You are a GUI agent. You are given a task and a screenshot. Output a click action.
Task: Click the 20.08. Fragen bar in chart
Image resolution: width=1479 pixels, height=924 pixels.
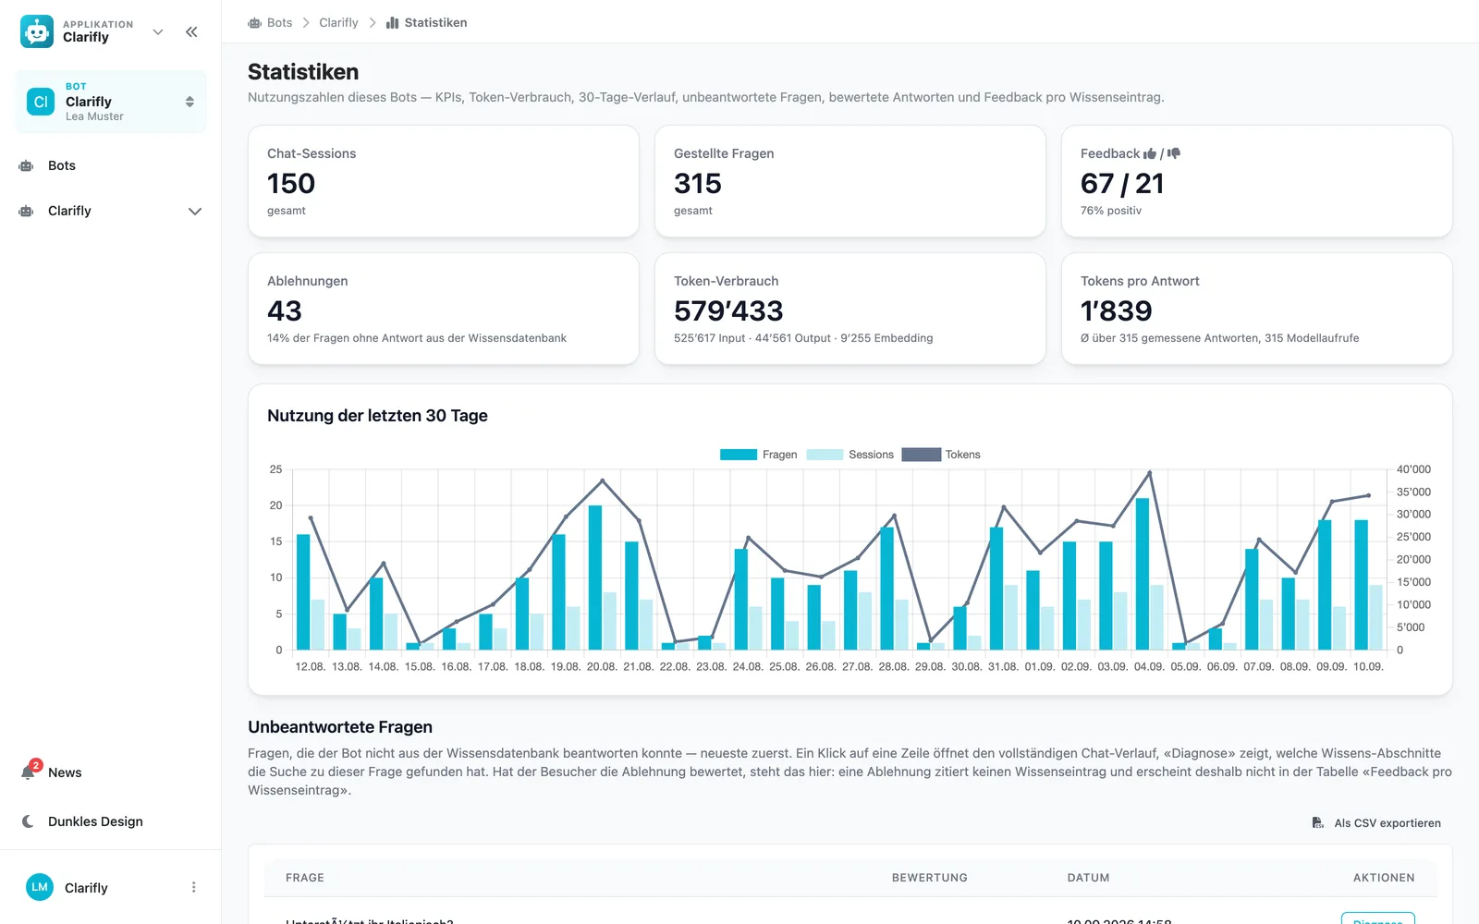click(595, 577)
